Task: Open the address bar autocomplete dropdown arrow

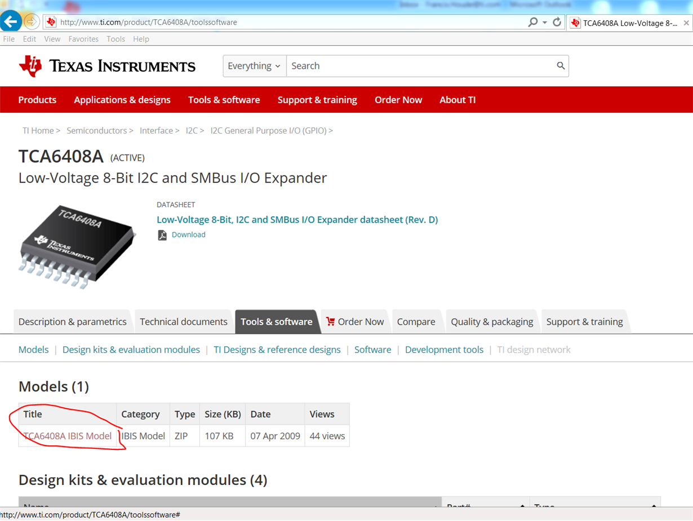Action: 544,23
